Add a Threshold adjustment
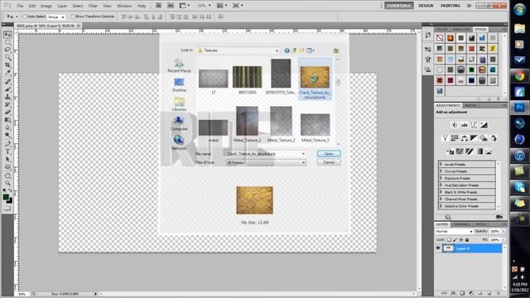 point(470,151)
